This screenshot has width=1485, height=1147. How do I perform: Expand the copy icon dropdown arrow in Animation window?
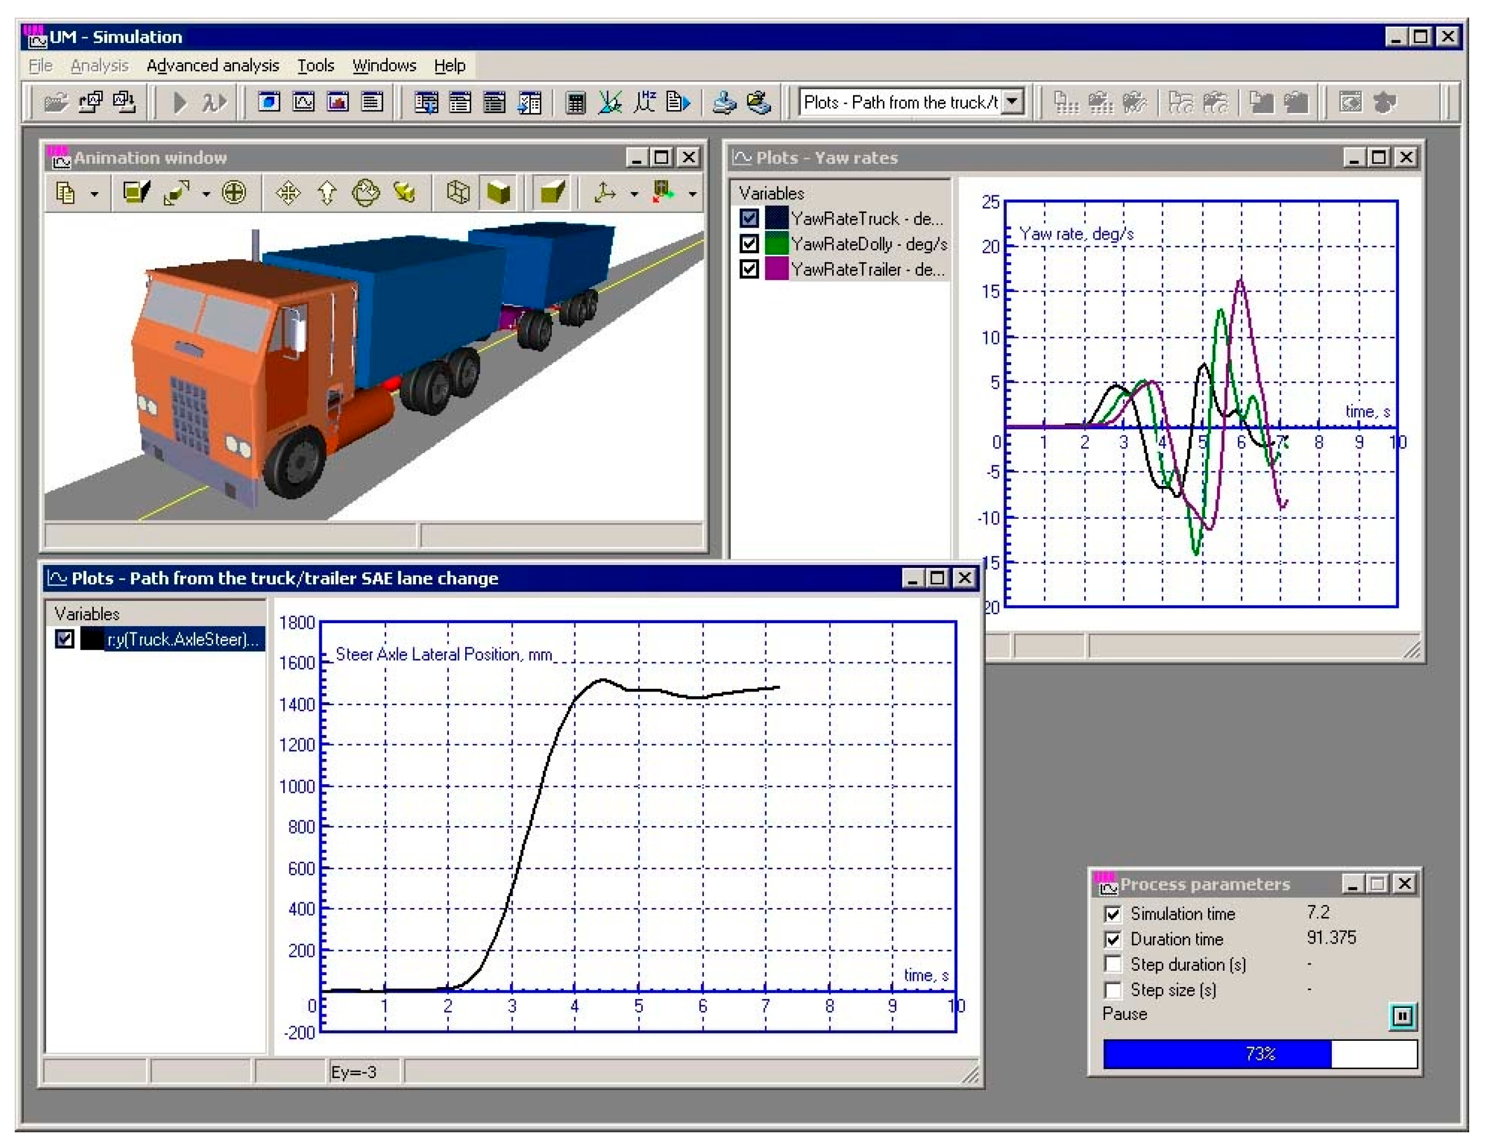94,194
